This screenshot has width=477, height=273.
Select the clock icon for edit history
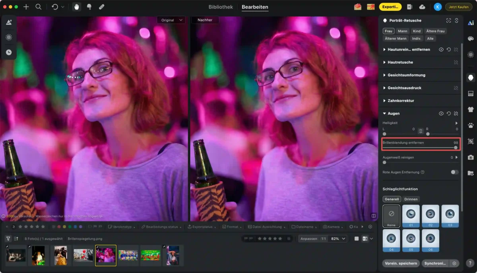tap(10, 52)
